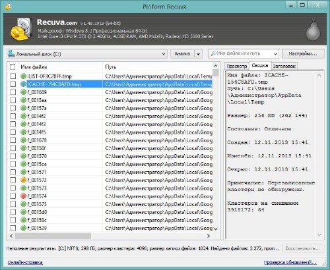
Task: Switch to the Сводка tab
Action: pyautogui.click(x=260, y=65)
